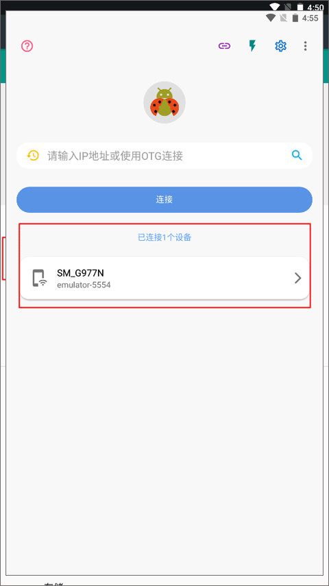Tap the no-SIM icon beside the 4:55 clock
Image resolution: width=329 pixels, height=586 pixels.
coord(284,18)
